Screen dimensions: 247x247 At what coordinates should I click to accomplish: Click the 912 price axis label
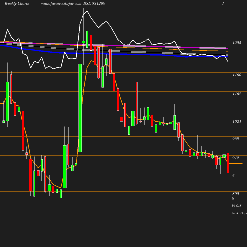coord(236,158)
